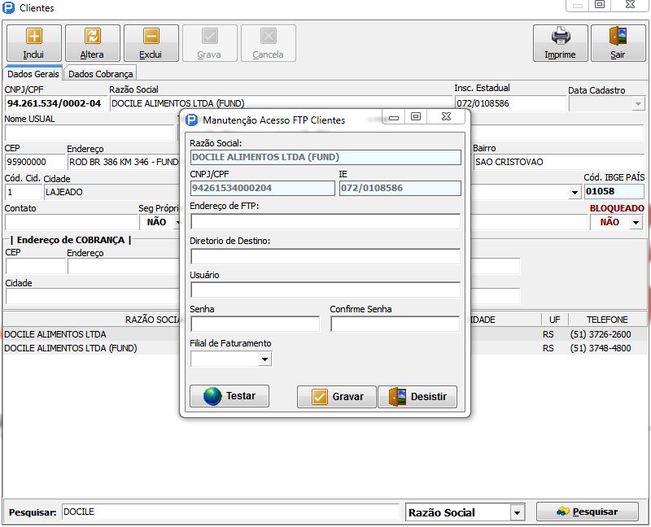Click the Razão Social field in FTP dialog
The width and height of the screenshot is (651, 527).
[x=325, y=157]
